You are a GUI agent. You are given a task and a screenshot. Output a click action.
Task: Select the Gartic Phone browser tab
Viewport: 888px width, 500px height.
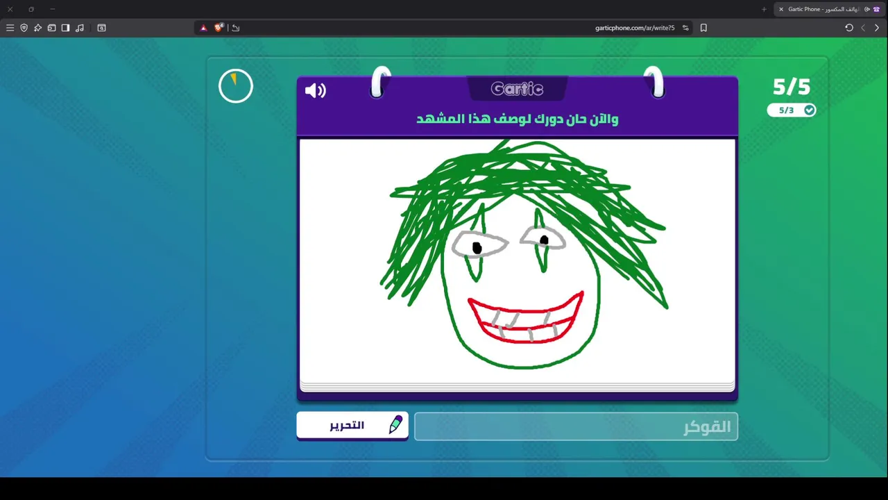(829, 9)
